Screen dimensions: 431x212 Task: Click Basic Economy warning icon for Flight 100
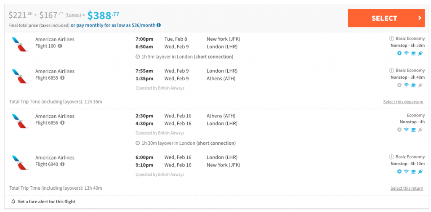[391, 39]
